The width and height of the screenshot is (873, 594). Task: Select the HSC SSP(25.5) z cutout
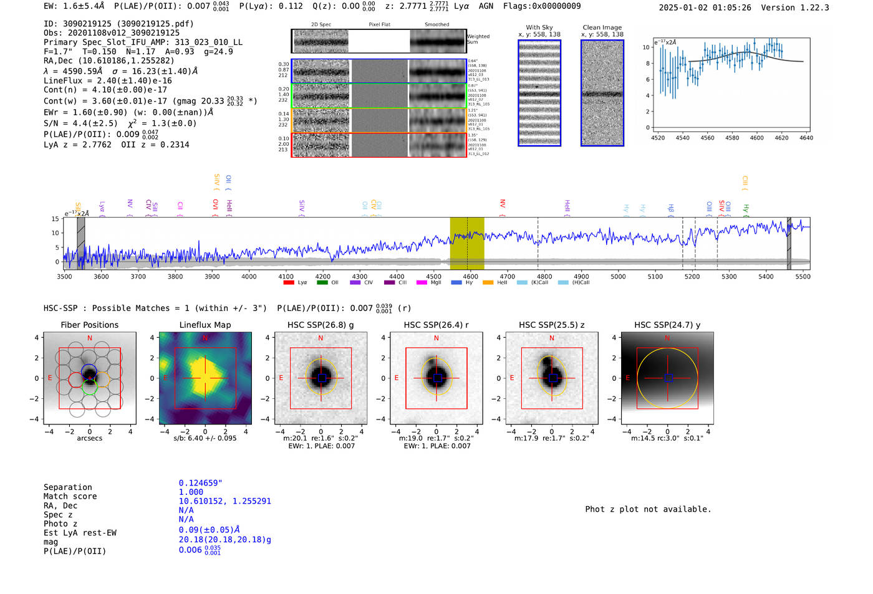tap(552, 378)
